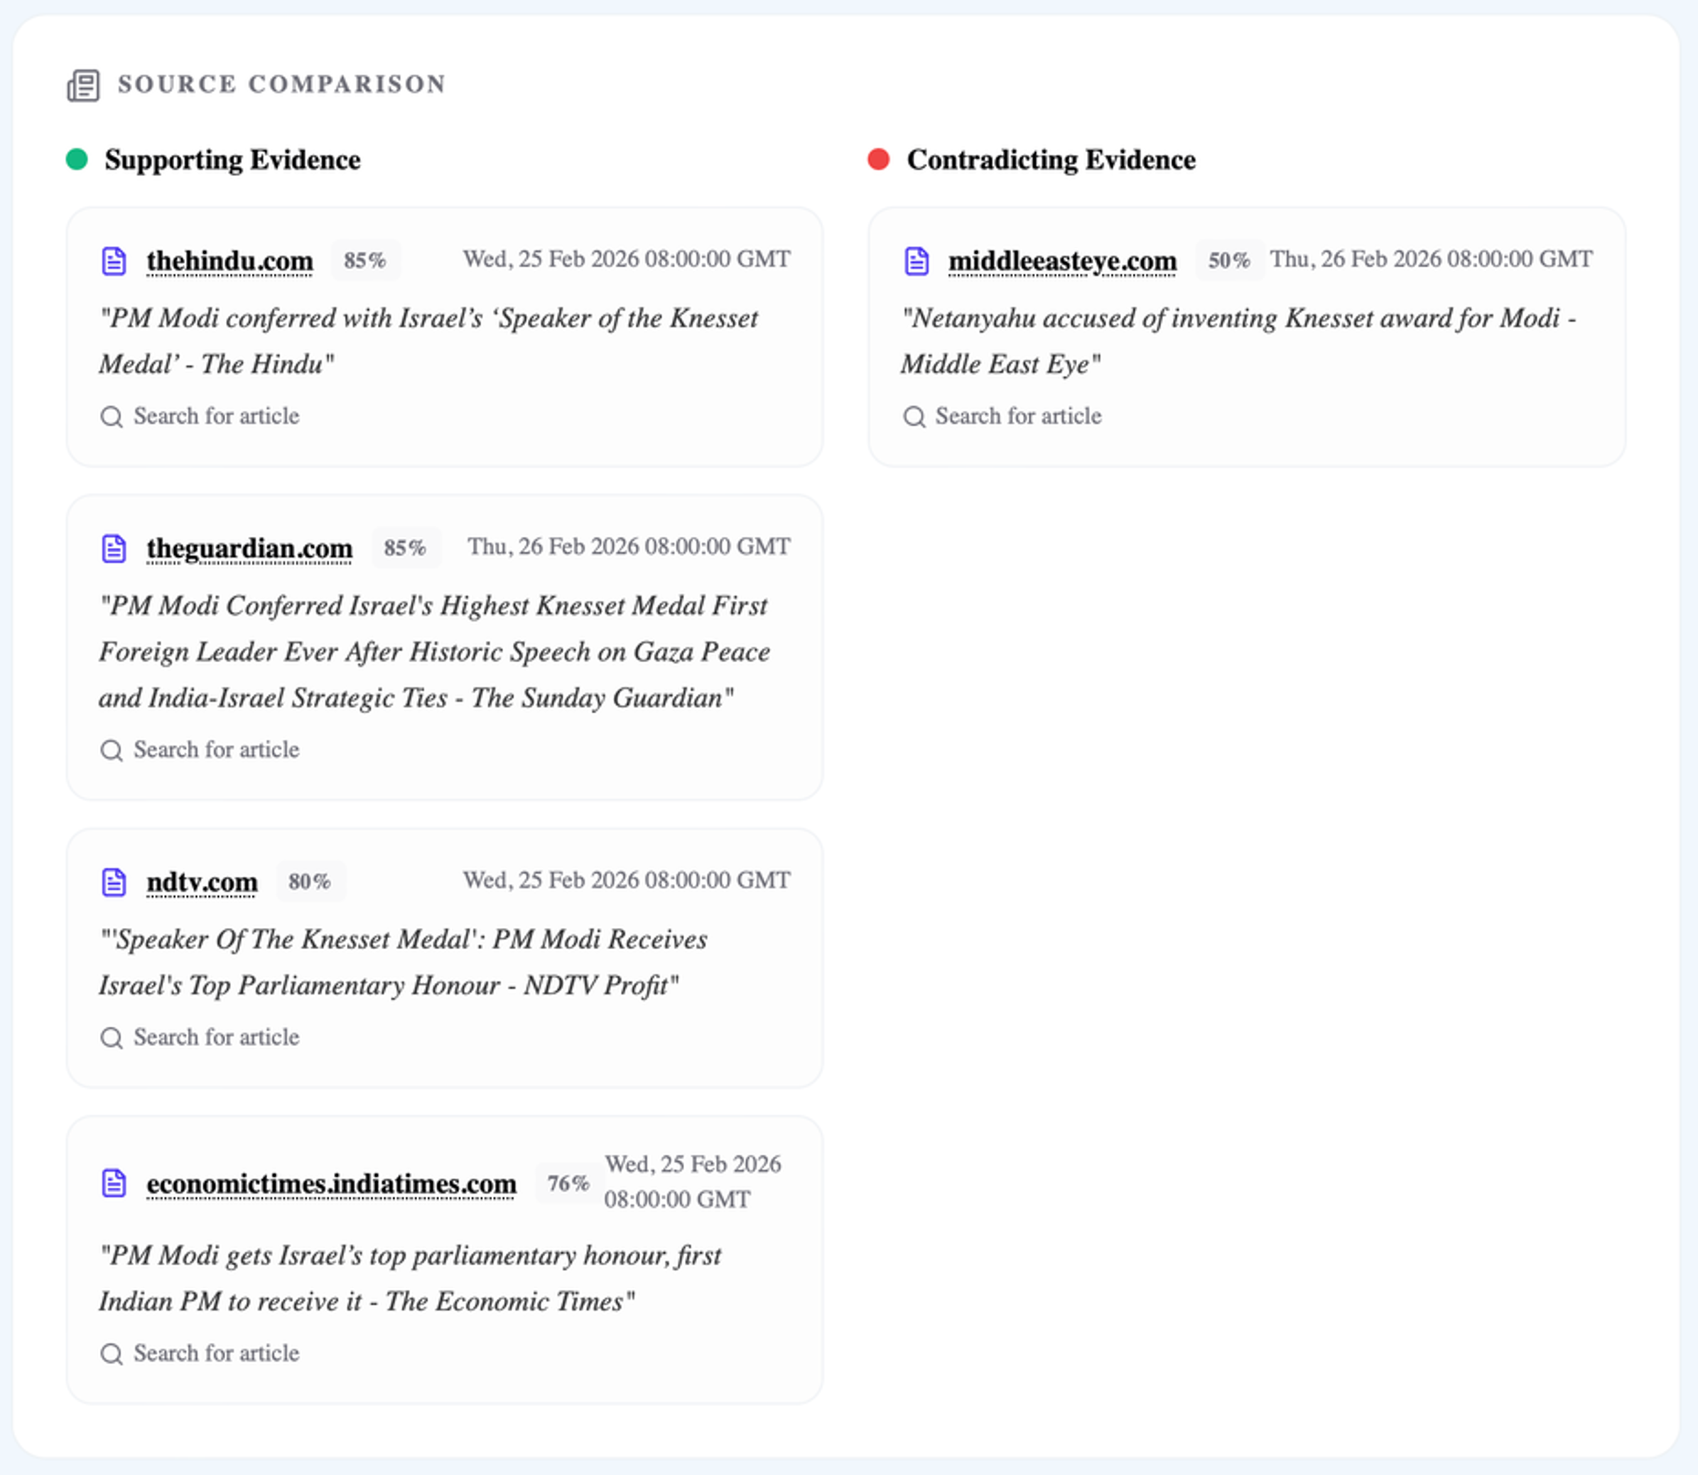The height and width of the screenshot is (1475, 1698).
Task: Click the red Contradicting Evidence dot
Action: [x=878, y=159]
